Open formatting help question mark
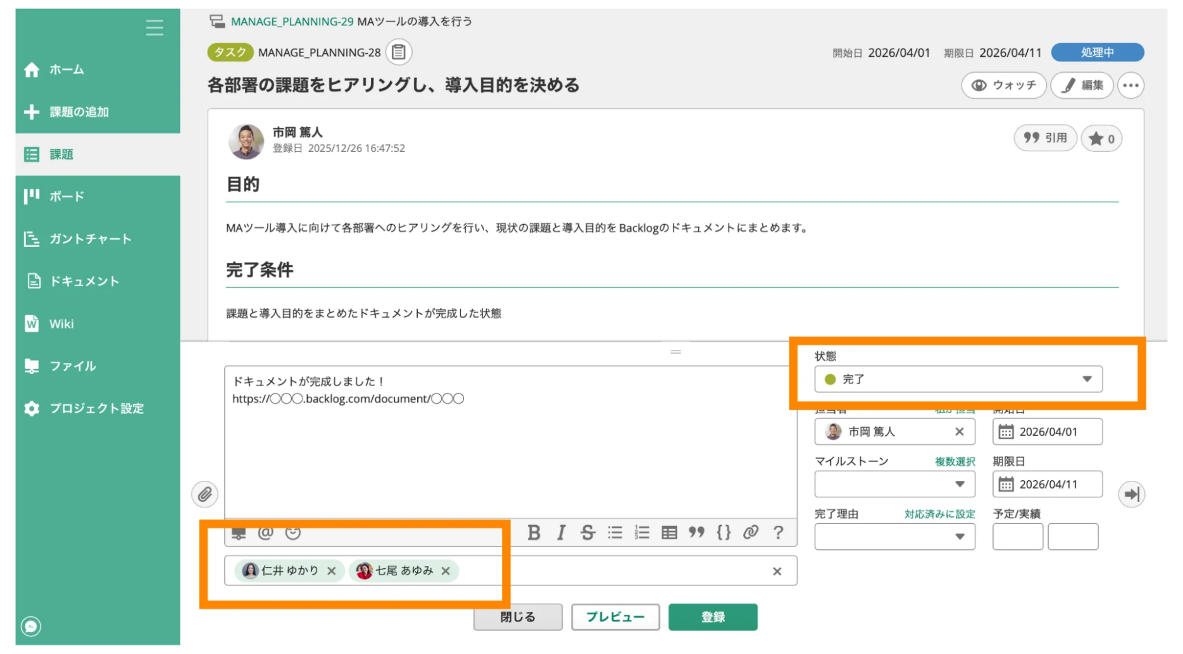This screenshot has height=654, width=1183. click(778, 533)
